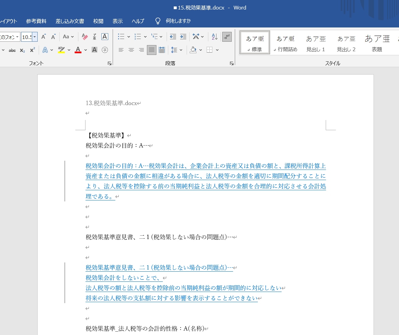Screen dimensions: 399x335
Task: Start a bulleted list
Action: tap(121, 37)
